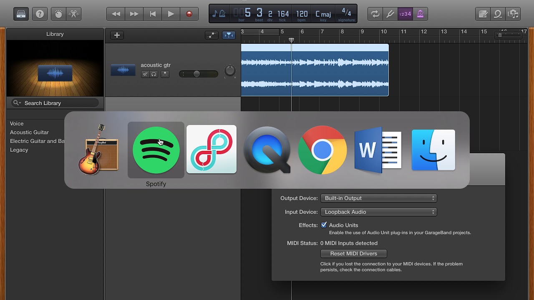Viewport: 534px width, 300px height.
Task: Toggle the 1234 Count-in button
Action: point(405,14)
